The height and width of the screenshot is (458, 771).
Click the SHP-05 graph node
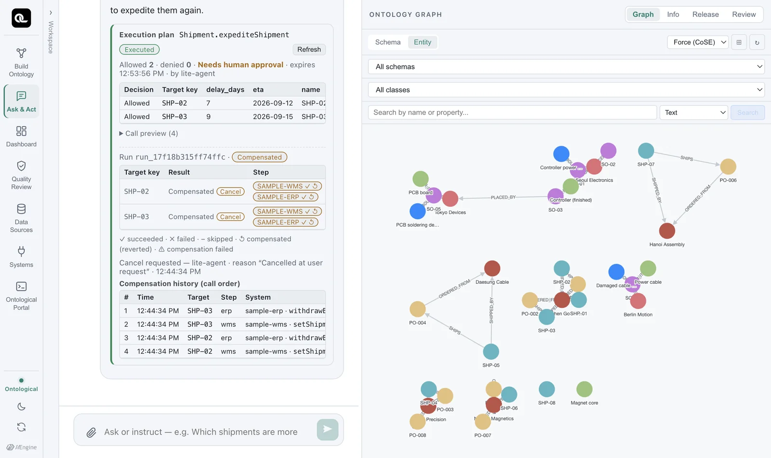pos(491,352)
